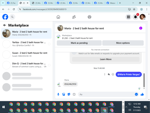Click the message more options dots

point(105,74)
